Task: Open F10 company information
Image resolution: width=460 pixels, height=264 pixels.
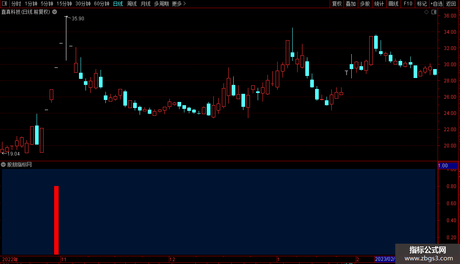Action: (408, 4)
